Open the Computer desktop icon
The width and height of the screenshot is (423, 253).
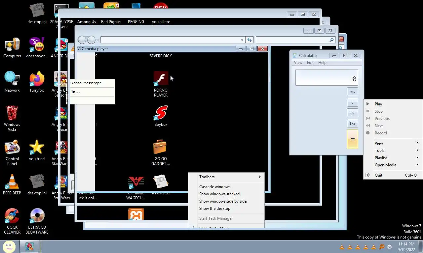pos(12,45)
